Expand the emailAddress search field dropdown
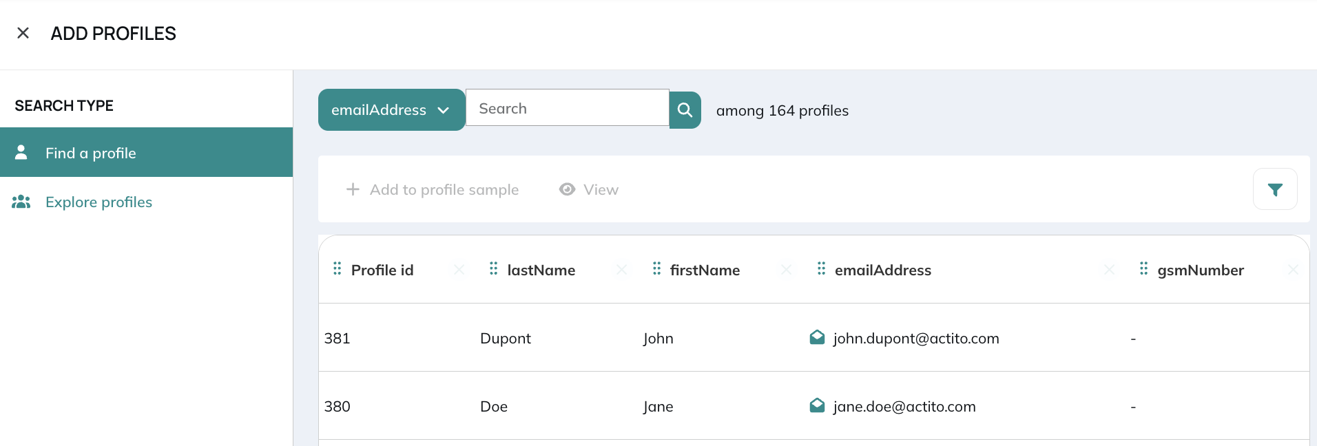Image resolution: width=1317 pixels, height=446 pixels. point(391,110)
